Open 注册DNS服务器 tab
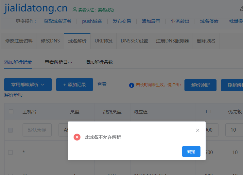243x175 pixels. click(x=172, y=41)
